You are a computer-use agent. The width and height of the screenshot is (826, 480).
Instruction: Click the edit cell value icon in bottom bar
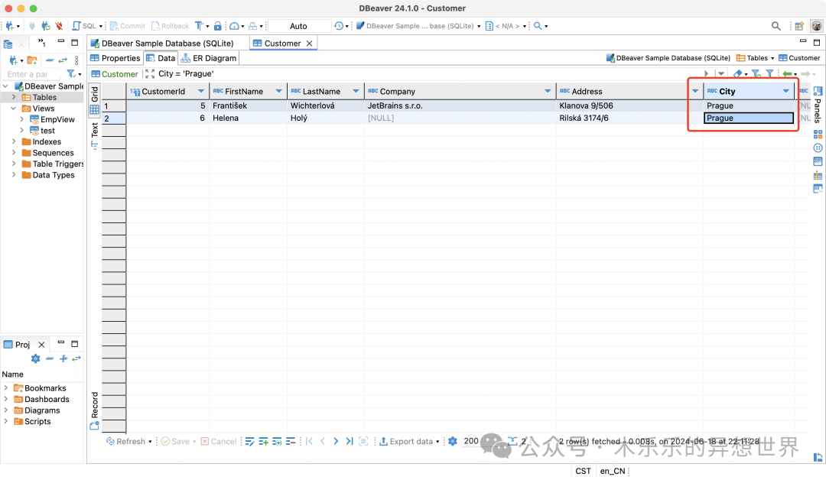[x=249, y=441]
